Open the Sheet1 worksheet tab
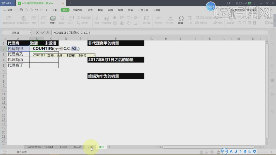This screenshot has width=276, height=155. click(x=77, y=147)
